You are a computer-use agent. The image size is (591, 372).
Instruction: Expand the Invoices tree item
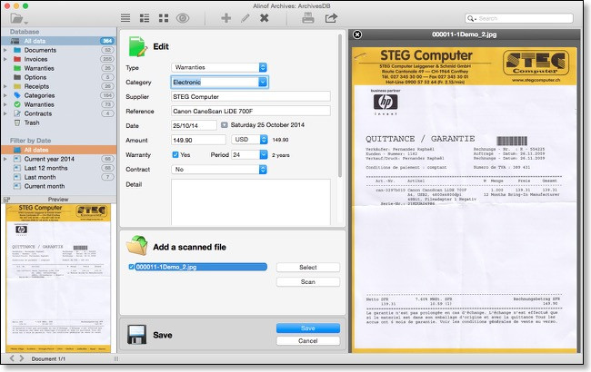pos(5,59)
